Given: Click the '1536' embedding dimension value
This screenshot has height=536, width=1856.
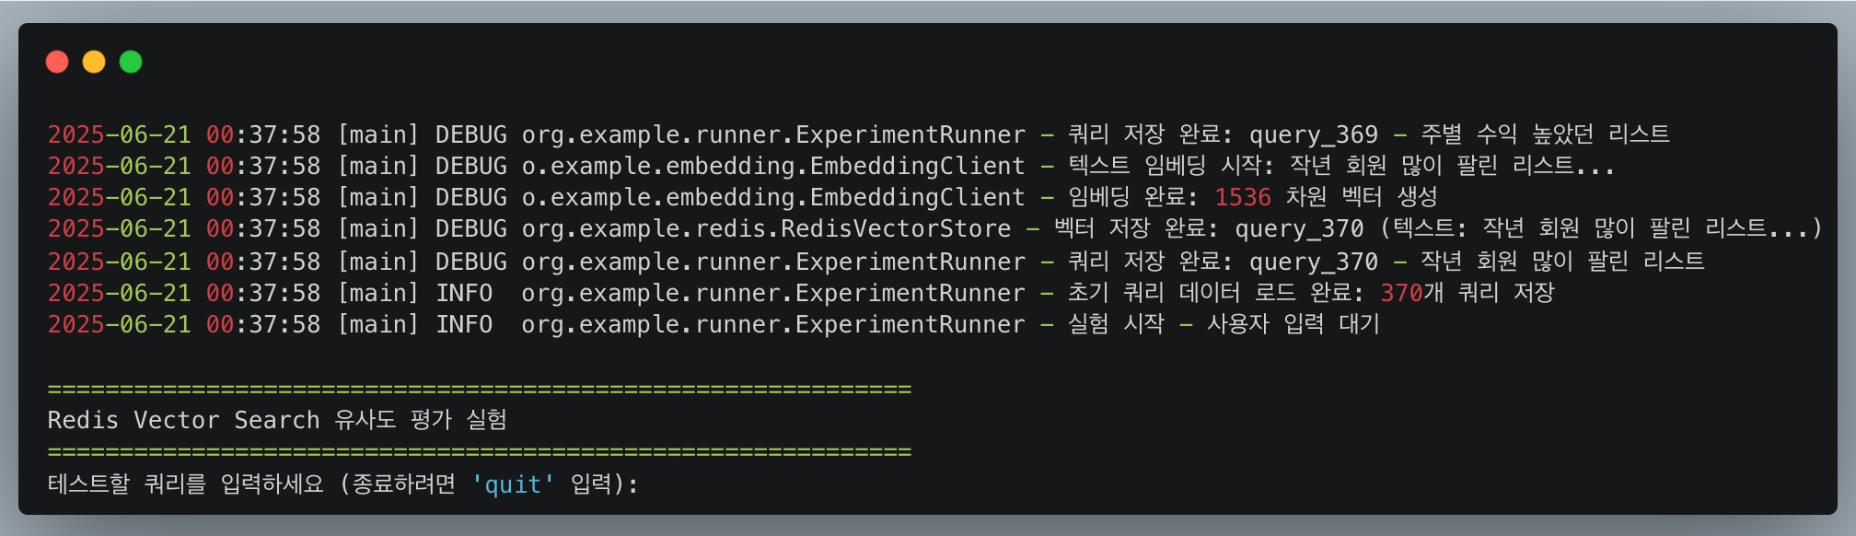Looking at the screenshot, I should point(1243,197).
